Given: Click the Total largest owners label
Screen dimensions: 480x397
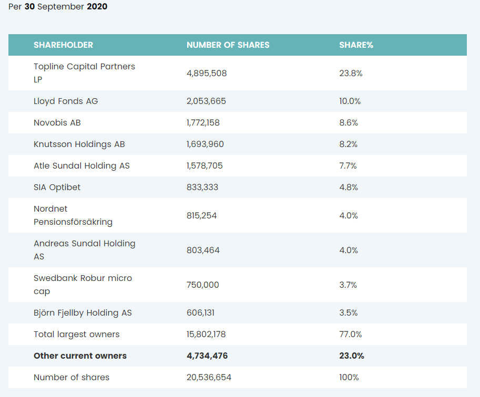Looking at the screenshot, I should [76, 334].
